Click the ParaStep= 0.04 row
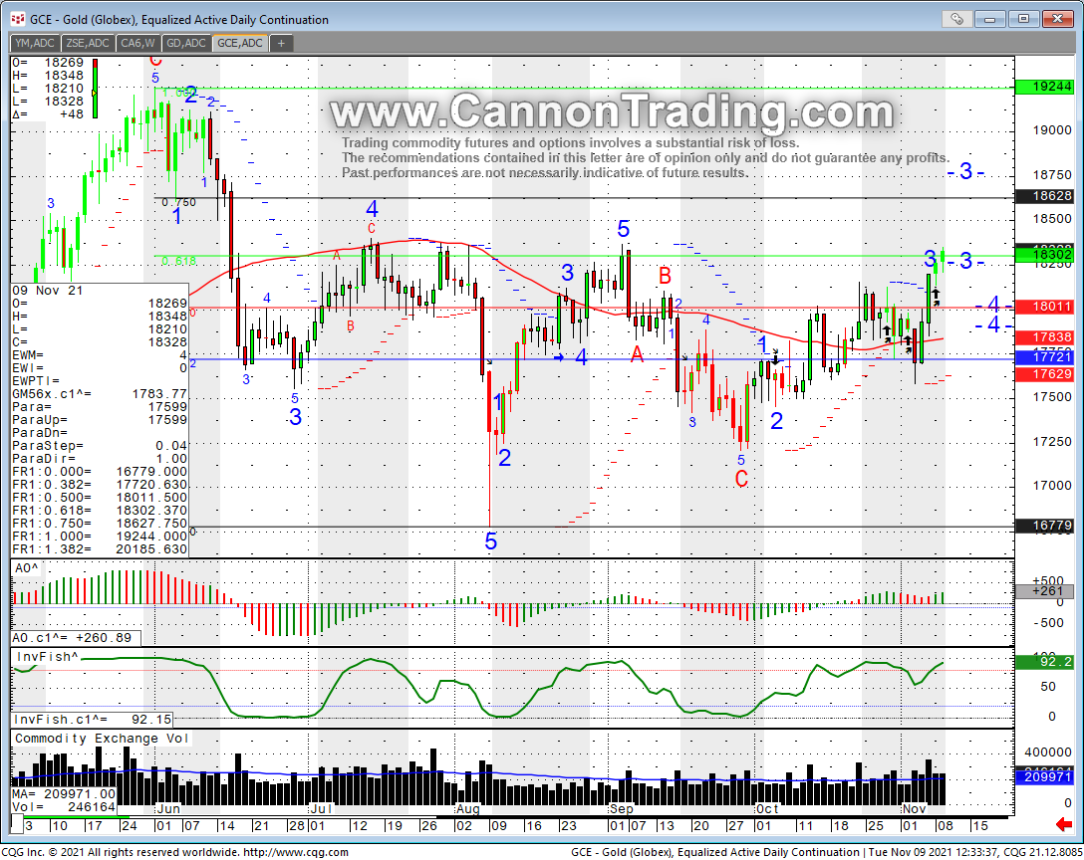The height and width of the screenshot is (860, 1084). 100,446
